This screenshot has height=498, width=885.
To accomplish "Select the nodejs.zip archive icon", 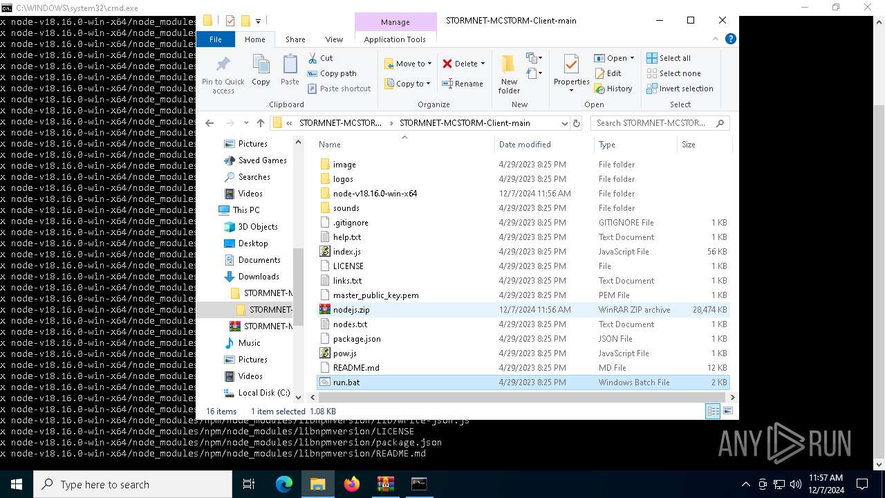I will coord(325,310).
